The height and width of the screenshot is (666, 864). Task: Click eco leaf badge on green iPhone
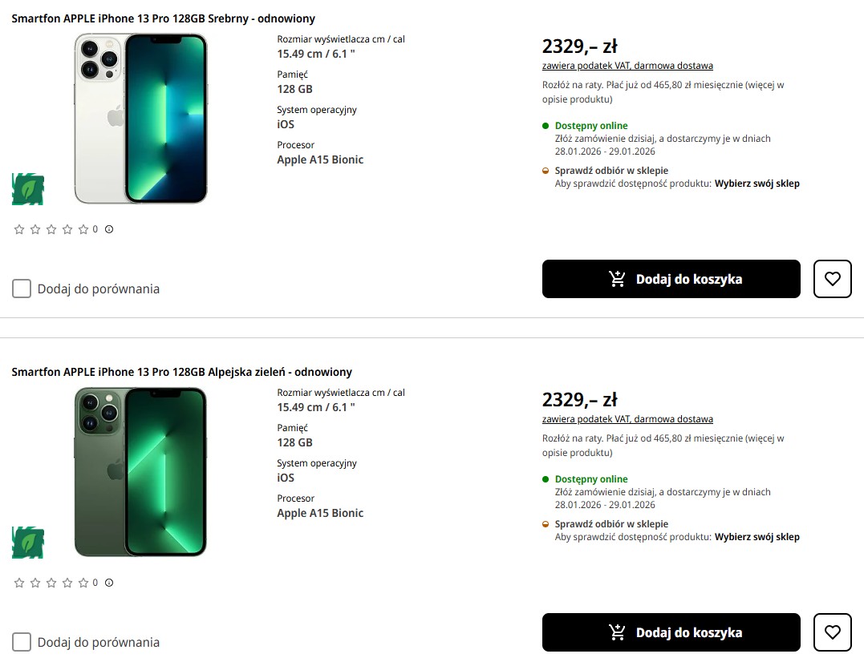[28, 543]
